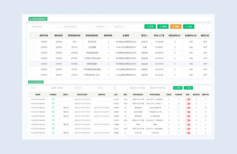Click the export button in the lower panel

click(x=188, y=88)
